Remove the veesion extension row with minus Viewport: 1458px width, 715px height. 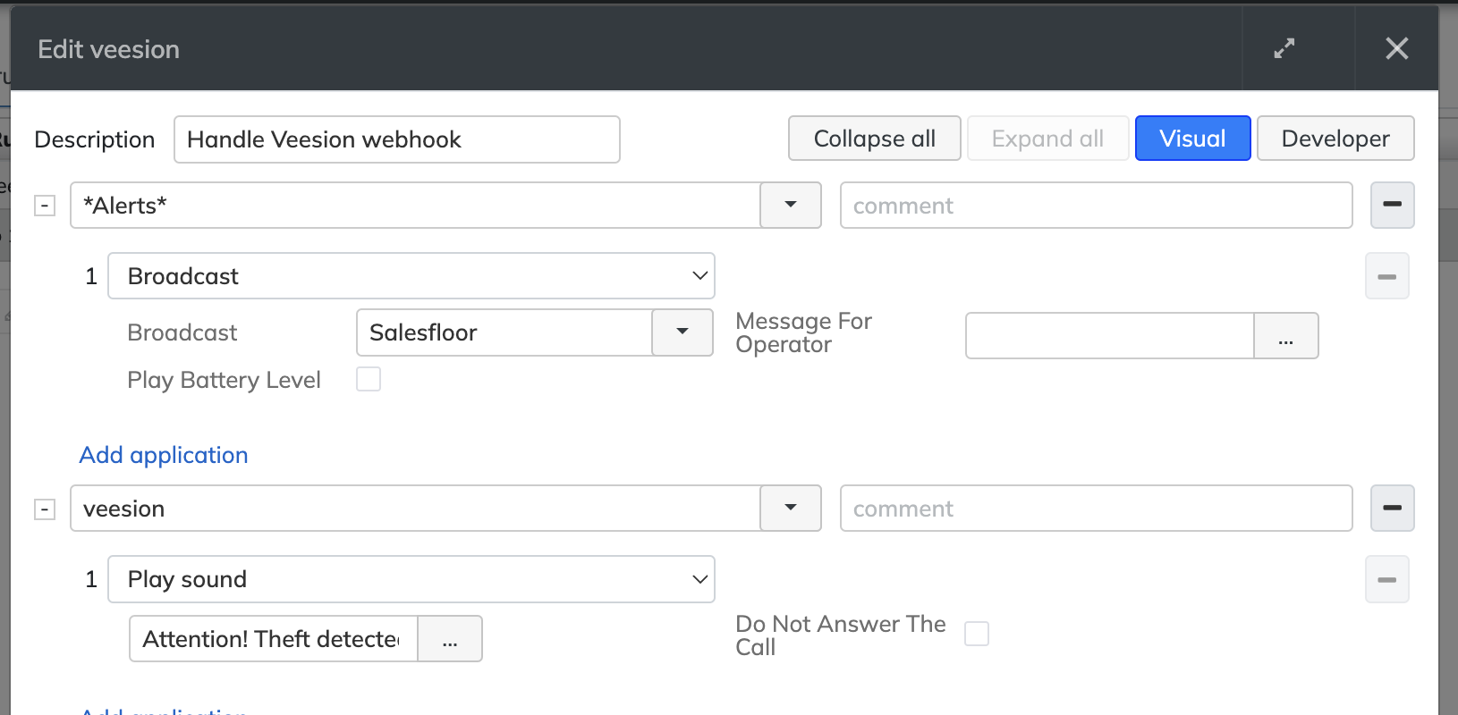tap(1392, 508)
